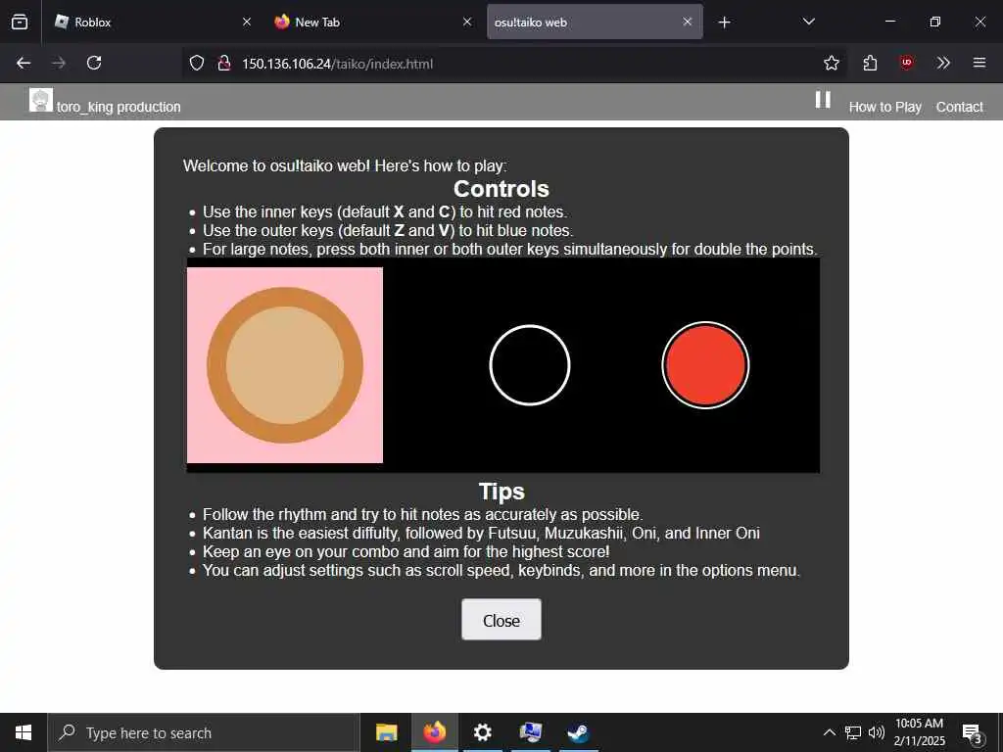This screenshot has height=752, width=1003.
Task: Show more tools overflow chevron
Action: point(943,63)
